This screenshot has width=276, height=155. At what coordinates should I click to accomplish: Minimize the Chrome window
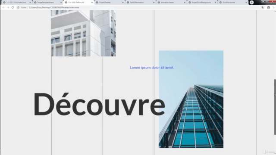point(263,1)
